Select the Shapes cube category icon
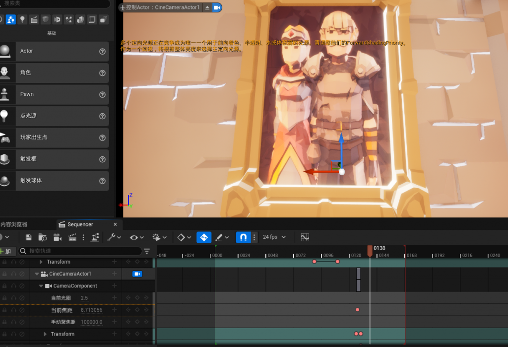This screenshot has width=508, height=347. click(46, 19)
